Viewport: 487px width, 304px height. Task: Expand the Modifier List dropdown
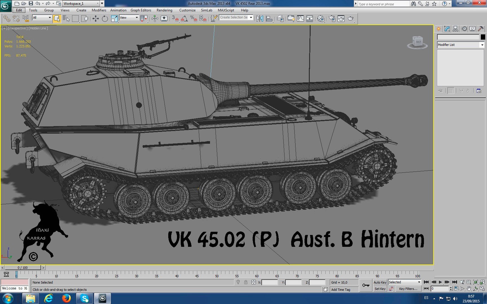click(x=482, y=45)
